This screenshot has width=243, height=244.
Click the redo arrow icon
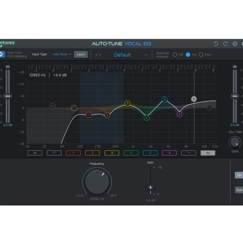tap(225, 44)
